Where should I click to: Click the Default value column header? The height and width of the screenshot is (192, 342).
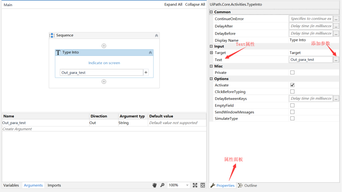[177, 116]
